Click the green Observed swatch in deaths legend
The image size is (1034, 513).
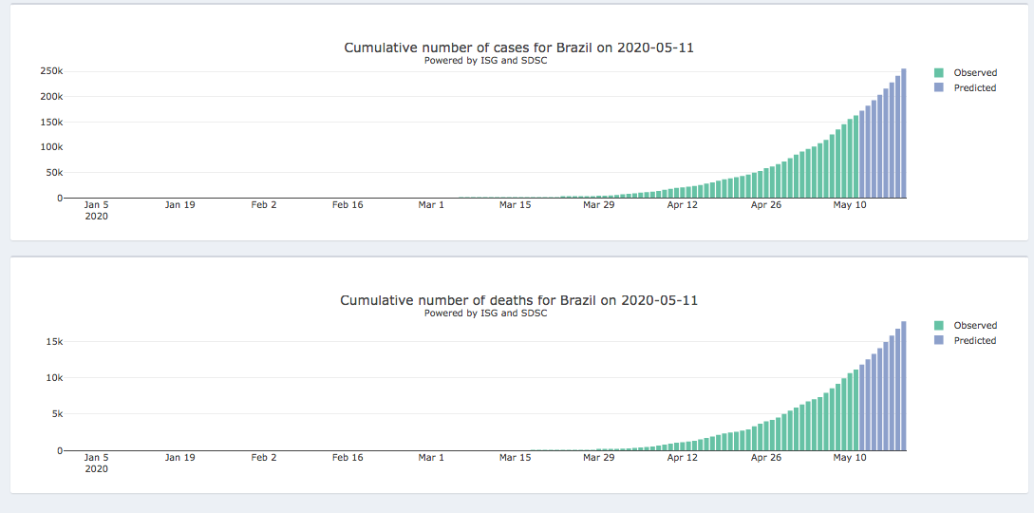point(939,325)
